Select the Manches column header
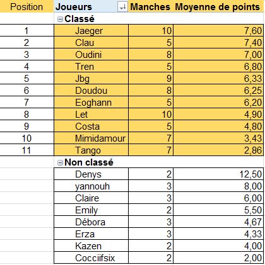Viewport: 265px width, 265px height. (150, 7)
